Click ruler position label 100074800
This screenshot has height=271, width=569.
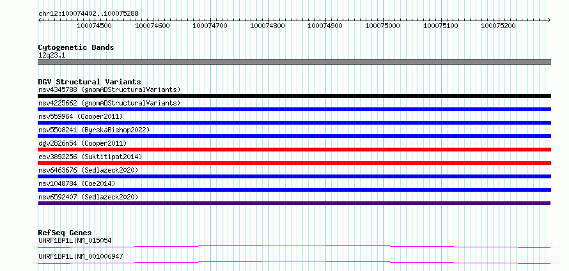pos(268,26)
